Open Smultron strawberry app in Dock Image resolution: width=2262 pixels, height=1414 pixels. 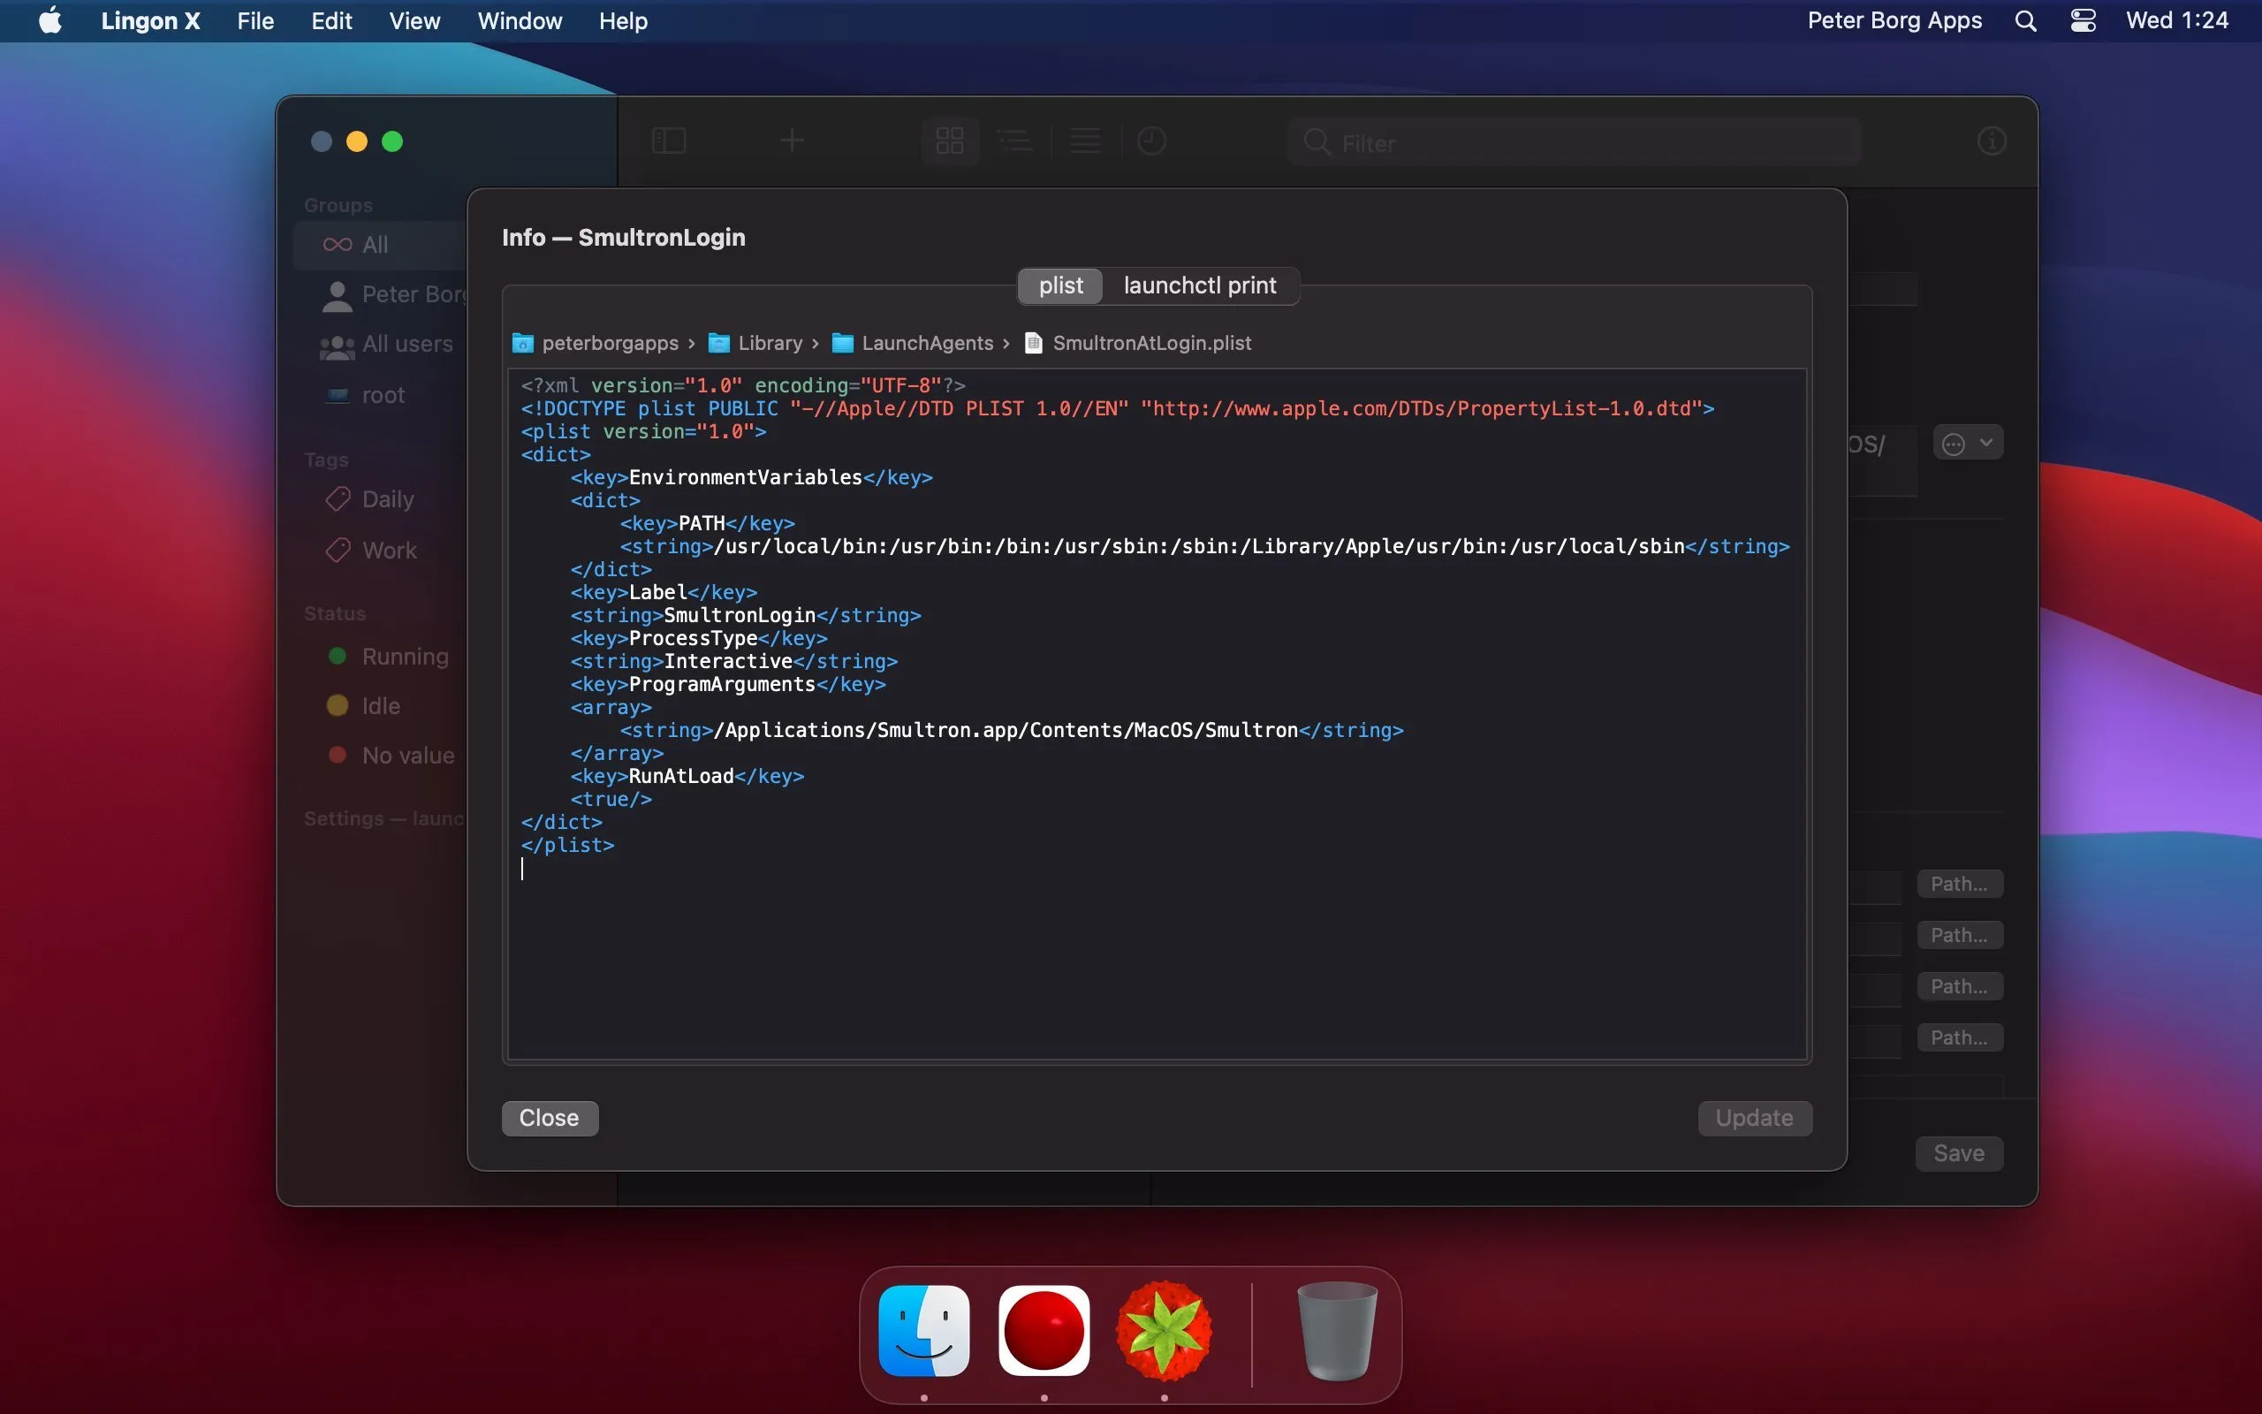[1164, 1331]
